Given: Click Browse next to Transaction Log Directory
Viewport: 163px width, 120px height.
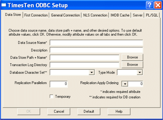Looking at the screenshot, I should point(133,65).
